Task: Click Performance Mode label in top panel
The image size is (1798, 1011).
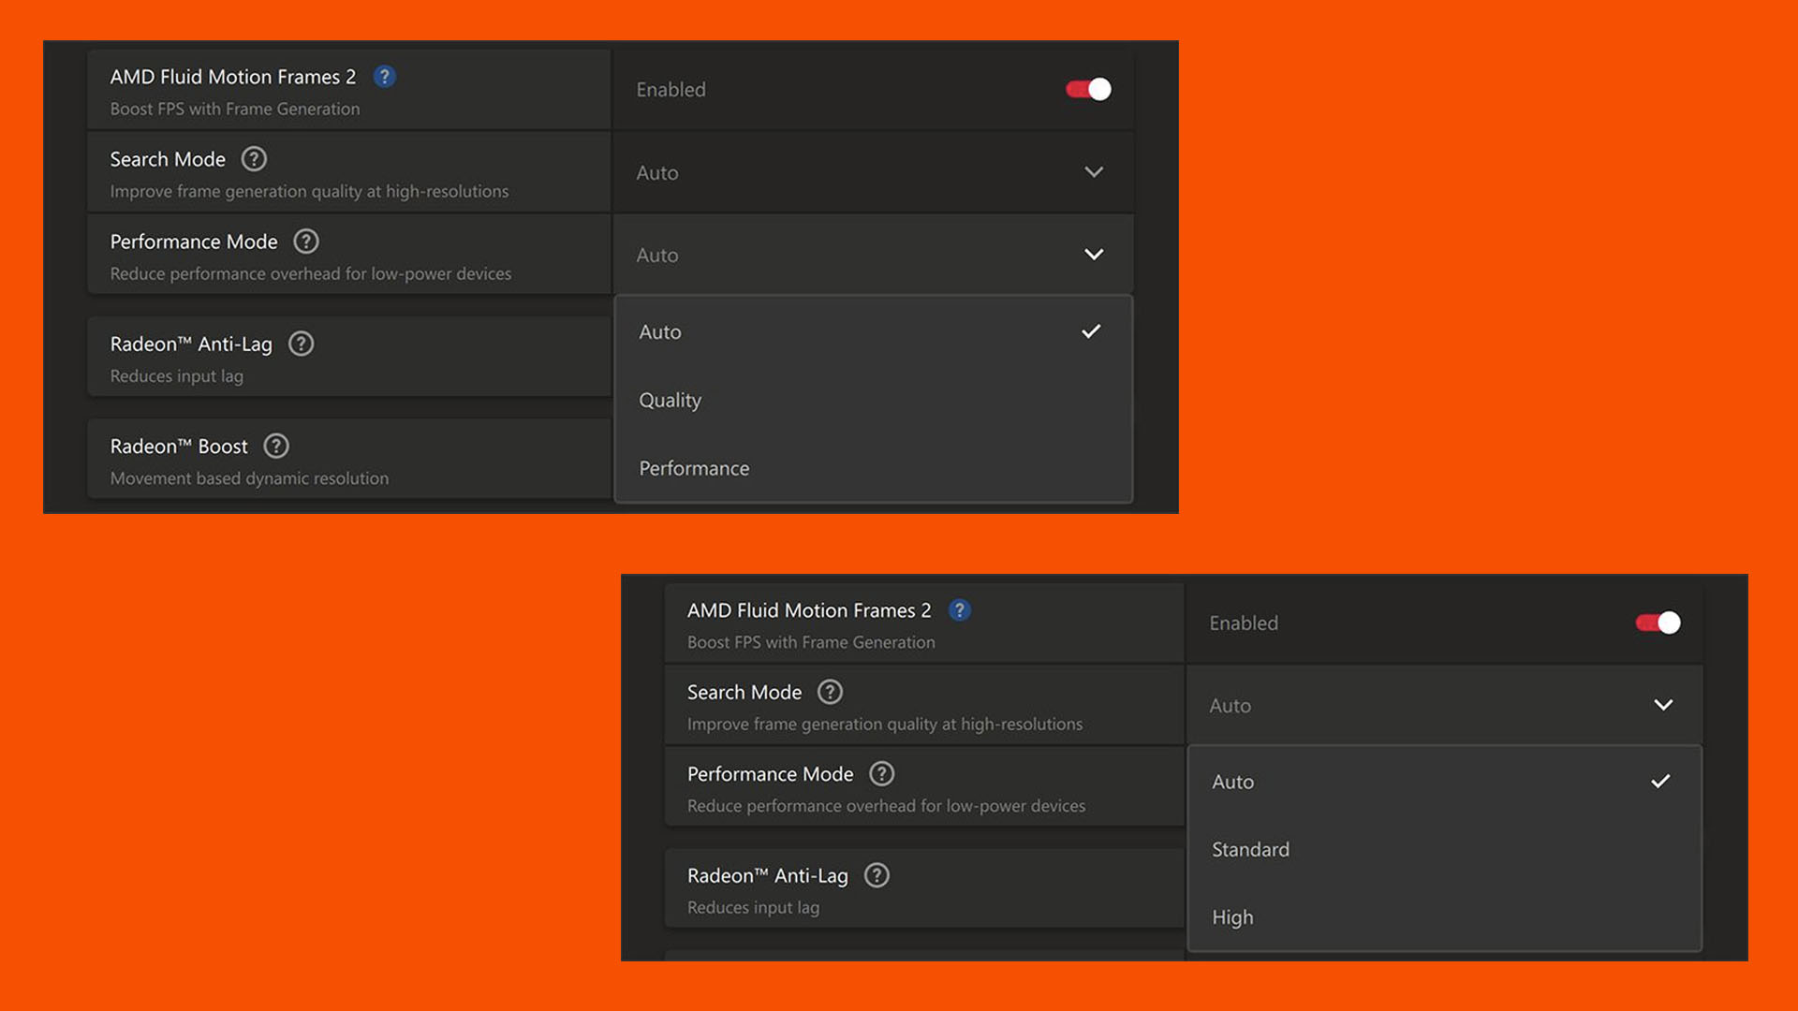Action: coord(194,242)
